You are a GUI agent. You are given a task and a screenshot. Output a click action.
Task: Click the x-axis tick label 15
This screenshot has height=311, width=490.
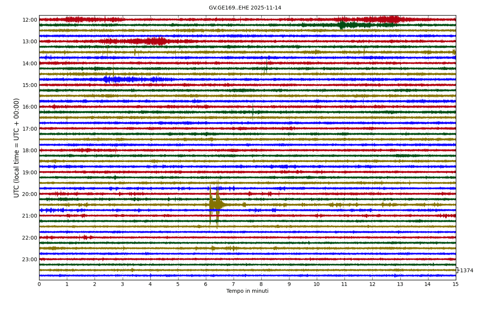click(x=455, y=284)
